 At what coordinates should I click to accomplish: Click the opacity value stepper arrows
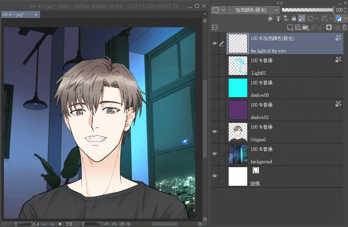click(x=345, y=10)
